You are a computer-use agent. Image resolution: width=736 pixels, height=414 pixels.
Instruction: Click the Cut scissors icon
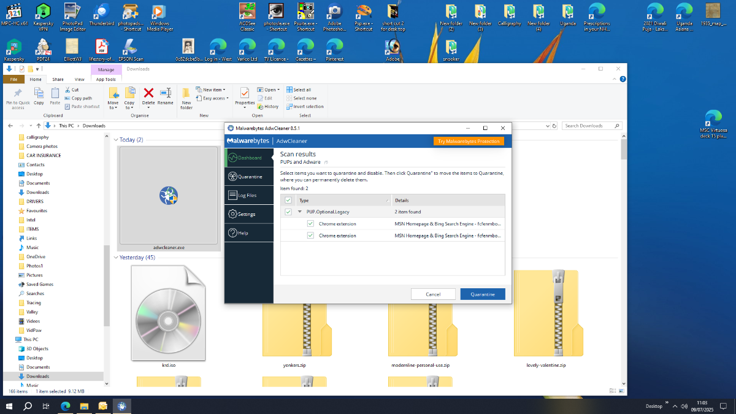[x=67, y=90]
